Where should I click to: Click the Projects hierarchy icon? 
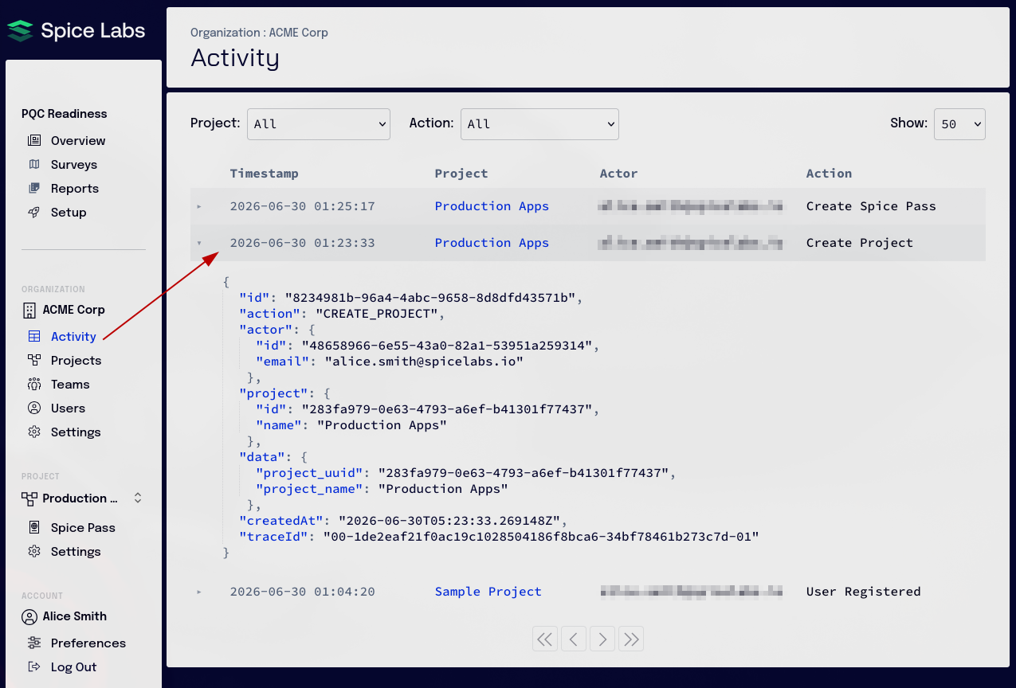34,361
